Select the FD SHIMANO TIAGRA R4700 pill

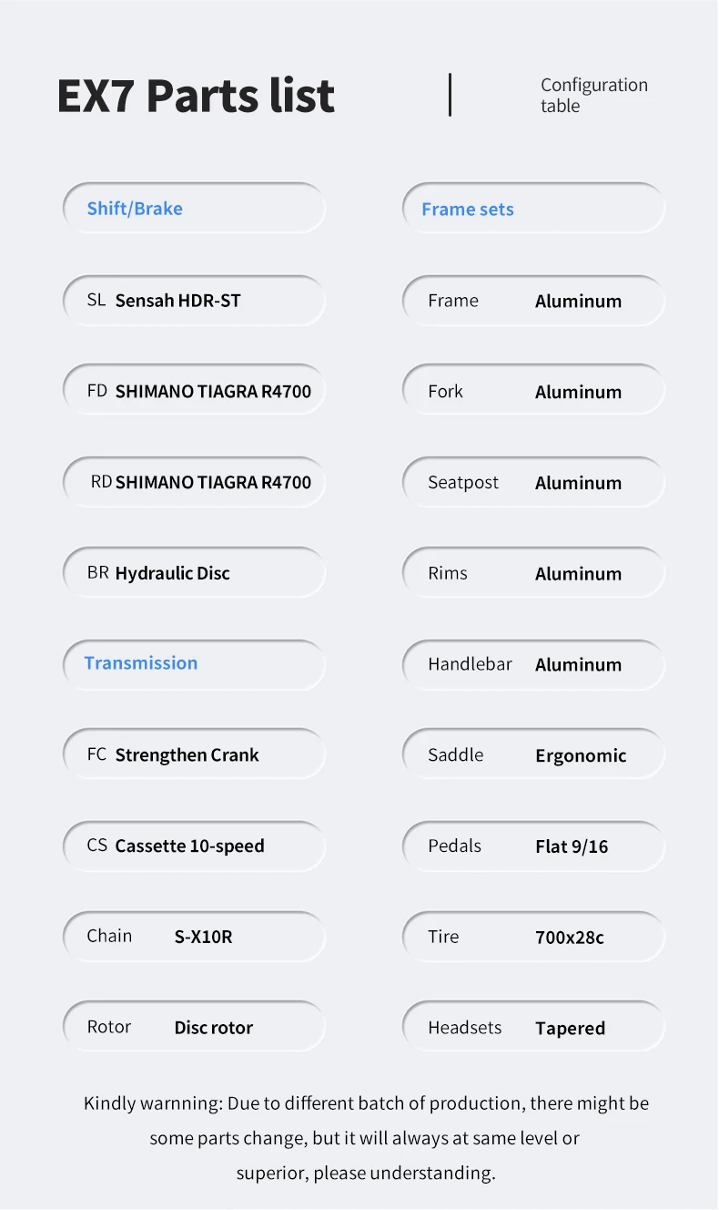tap(194, 390)
